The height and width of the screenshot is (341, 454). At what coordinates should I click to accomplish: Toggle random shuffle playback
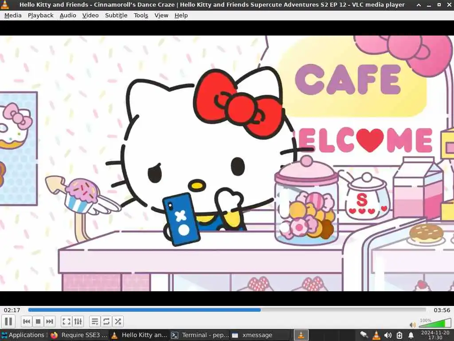118,321
